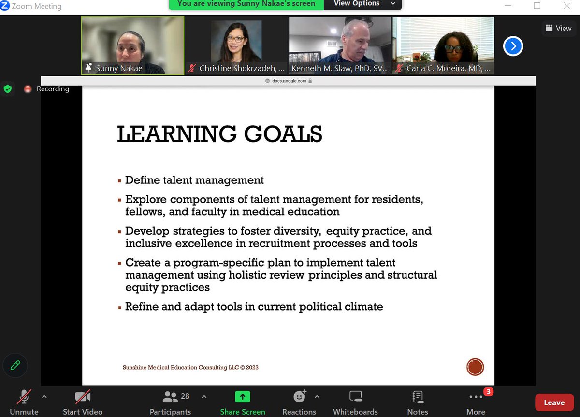Maximize the Zoom Meeting window
580x417 pixels.
(x=537, y=6)
